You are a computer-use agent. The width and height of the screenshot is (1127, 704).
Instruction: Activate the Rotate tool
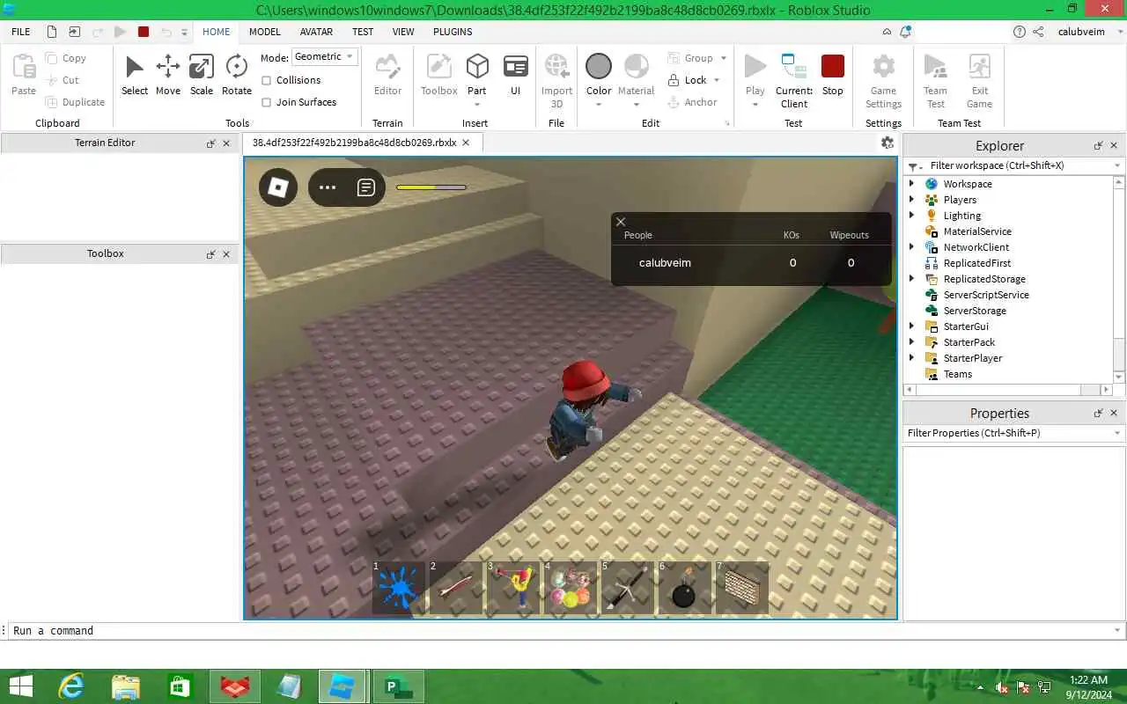coord(236,75)
